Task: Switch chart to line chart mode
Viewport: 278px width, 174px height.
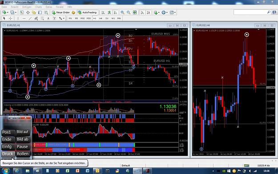Action: pyautogui.click(x=115, y=12)
